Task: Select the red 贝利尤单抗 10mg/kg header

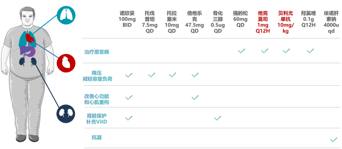Action: tap(286, 22)
